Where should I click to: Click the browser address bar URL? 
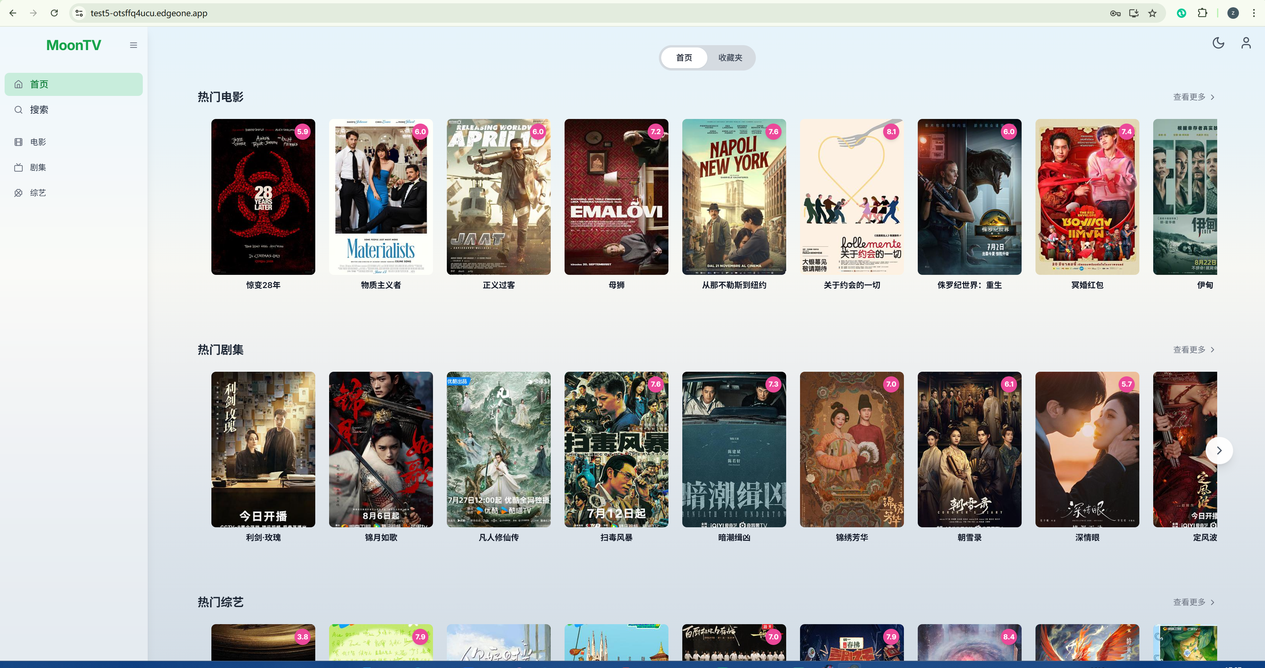click(x=149, y=13)
